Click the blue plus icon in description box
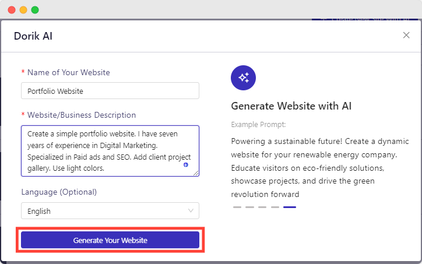This screenshot has width=422, height=264. pos(186,165)
